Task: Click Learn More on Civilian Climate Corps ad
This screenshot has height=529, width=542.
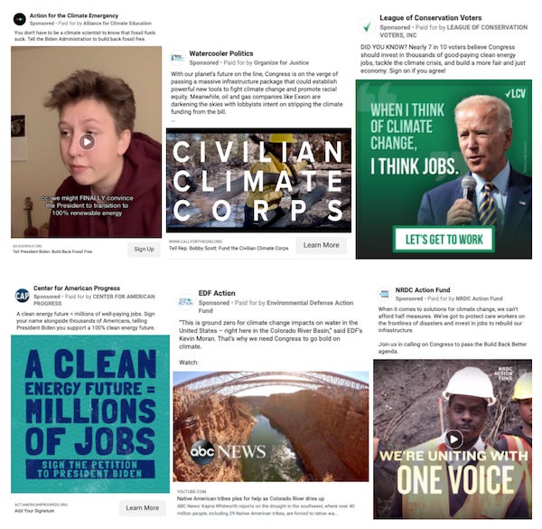Action: pyautogui.click(x=321, y=245)
